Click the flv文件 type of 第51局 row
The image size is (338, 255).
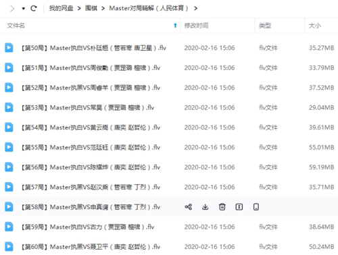tap(268, 67)
